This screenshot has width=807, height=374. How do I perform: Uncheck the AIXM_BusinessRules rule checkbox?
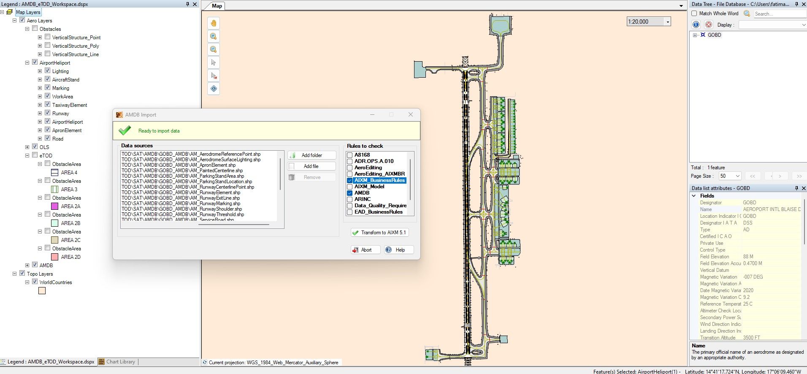(x=350, y=180)
